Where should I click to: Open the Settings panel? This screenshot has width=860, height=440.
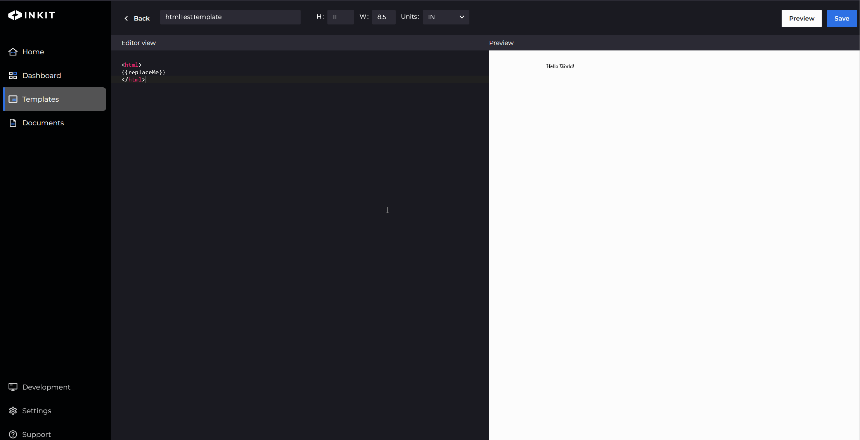36,410
